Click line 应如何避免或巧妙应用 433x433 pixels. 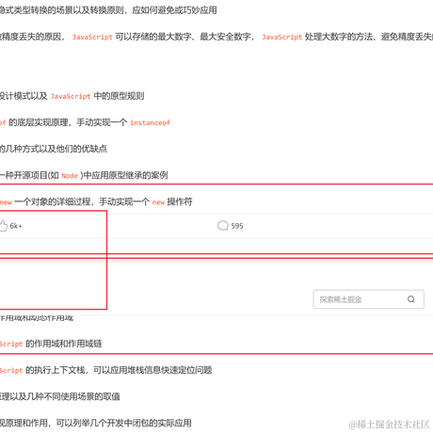(x=108, y=10)
